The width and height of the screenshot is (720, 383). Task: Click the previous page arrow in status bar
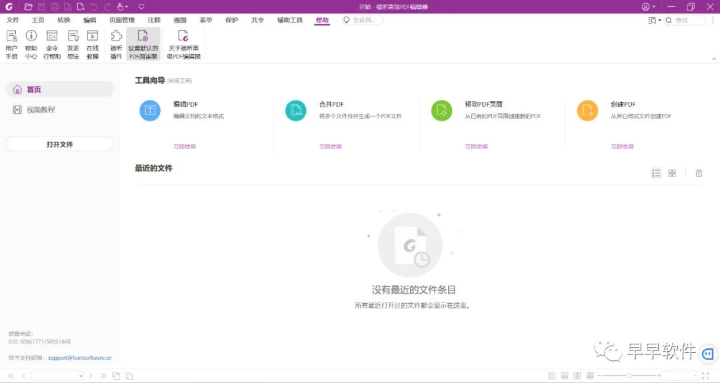click(x=24, y=376)
